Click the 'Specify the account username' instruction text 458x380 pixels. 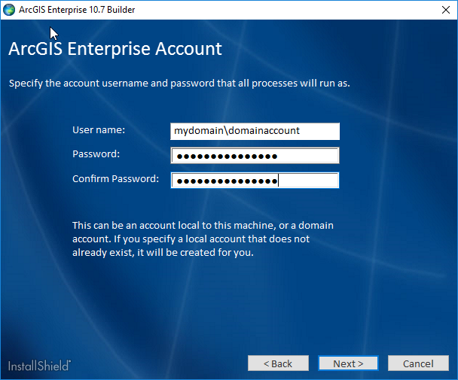pos(179,83)
